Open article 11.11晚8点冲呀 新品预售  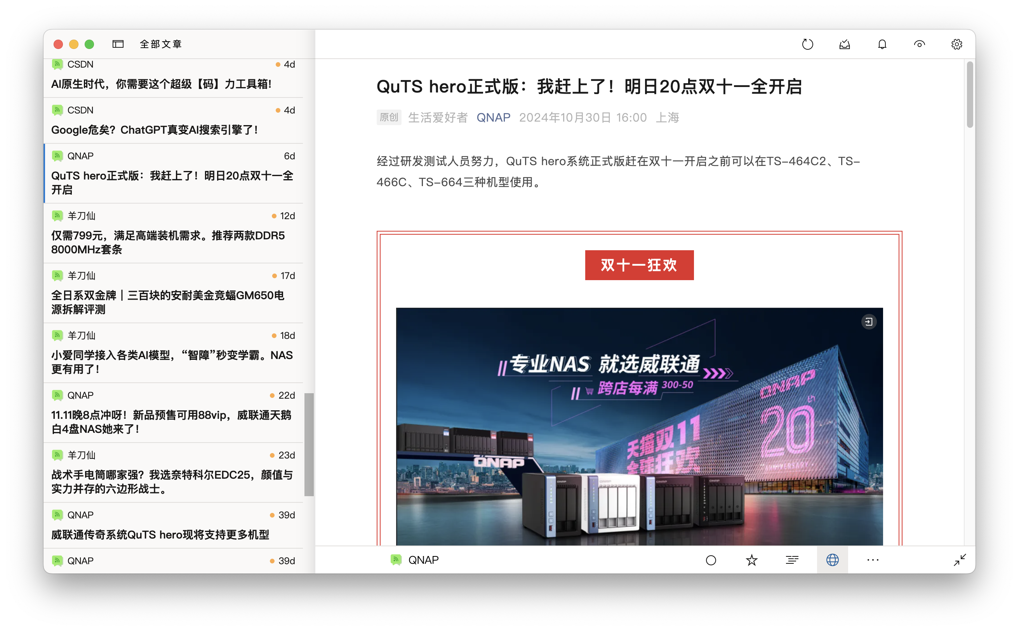click(x=174, y=413)
